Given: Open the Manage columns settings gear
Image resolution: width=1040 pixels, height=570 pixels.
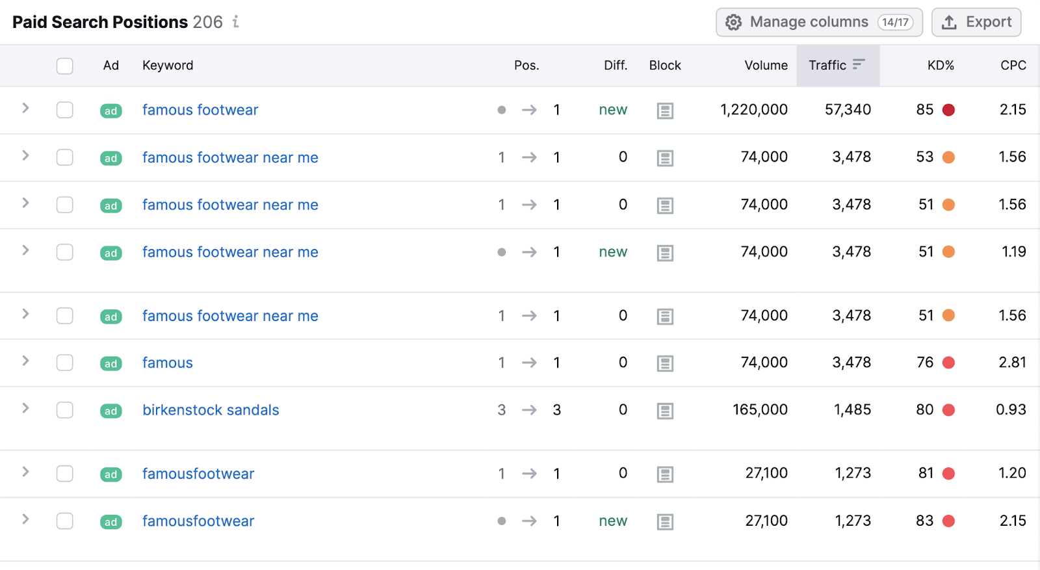Looking at the screenshot, I should click(734, 21).
